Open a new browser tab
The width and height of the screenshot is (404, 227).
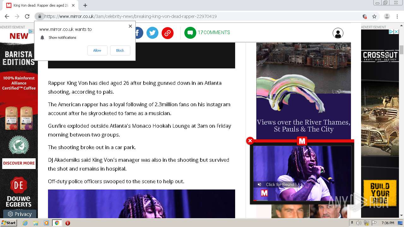click(85, 5)
